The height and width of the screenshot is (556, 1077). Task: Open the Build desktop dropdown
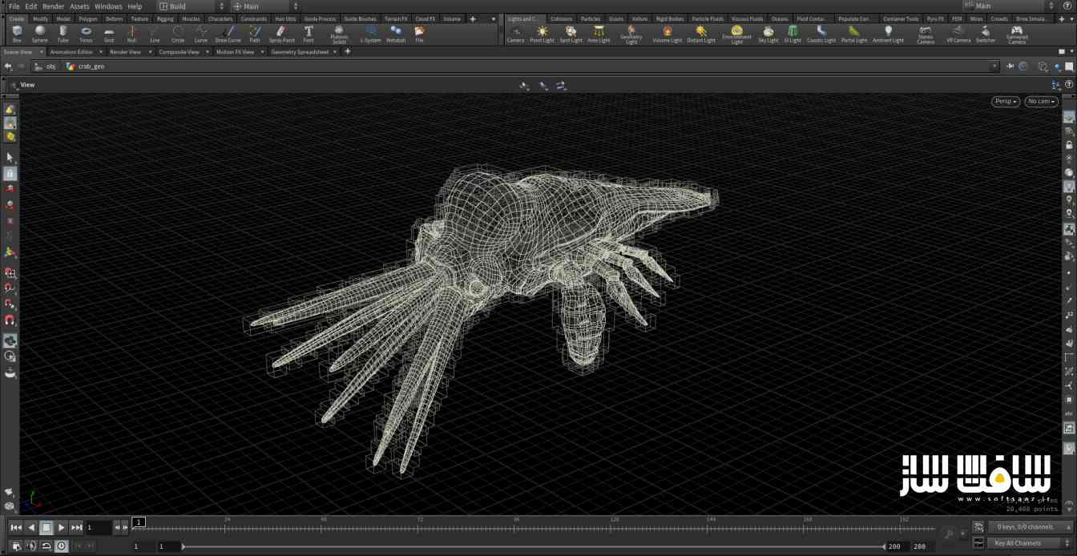(x=189, y=6)
